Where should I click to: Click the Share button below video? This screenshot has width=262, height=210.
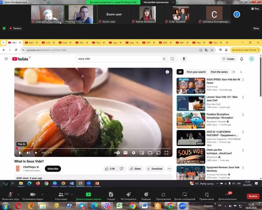pos(135,169)
